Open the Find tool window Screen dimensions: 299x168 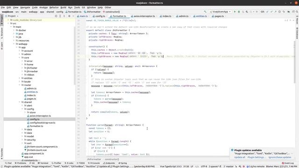point(8,163)
